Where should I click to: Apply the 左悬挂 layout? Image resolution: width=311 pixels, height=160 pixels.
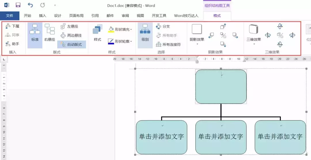click(x=69, y=26)
